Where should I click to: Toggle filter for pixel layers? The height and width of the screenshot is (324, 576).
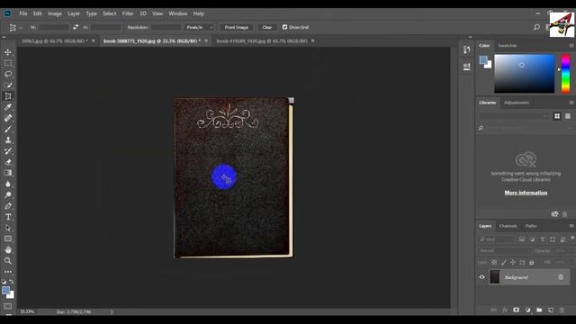(x=522, y=239)
